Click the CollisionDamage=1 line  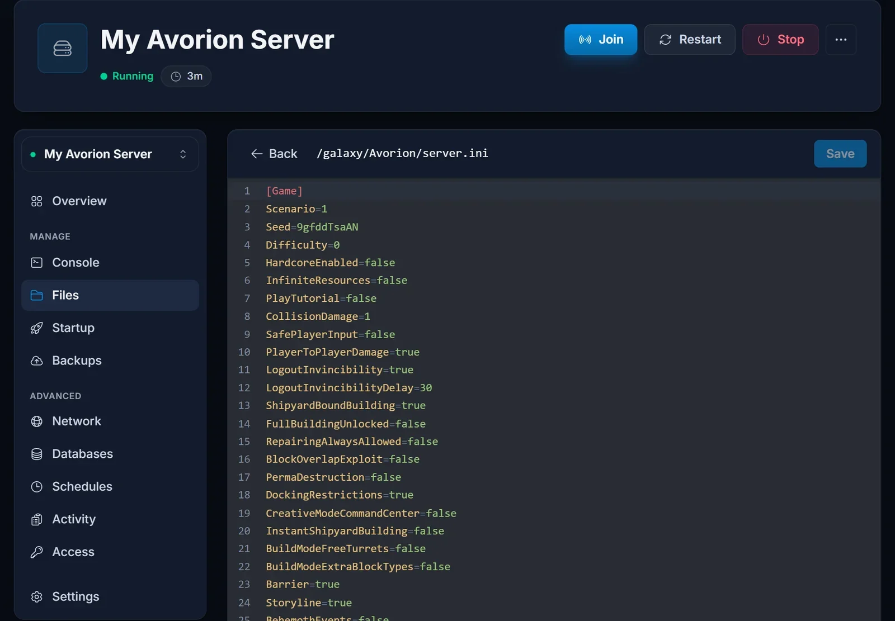click(x=318, y=316)
